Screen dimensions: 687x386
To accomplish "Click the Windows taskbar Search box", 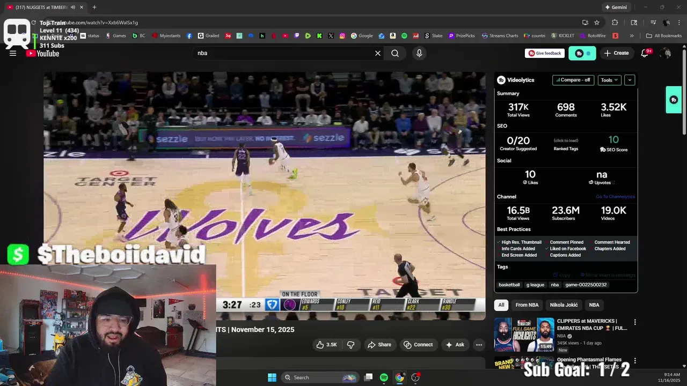I will (320, 377).
